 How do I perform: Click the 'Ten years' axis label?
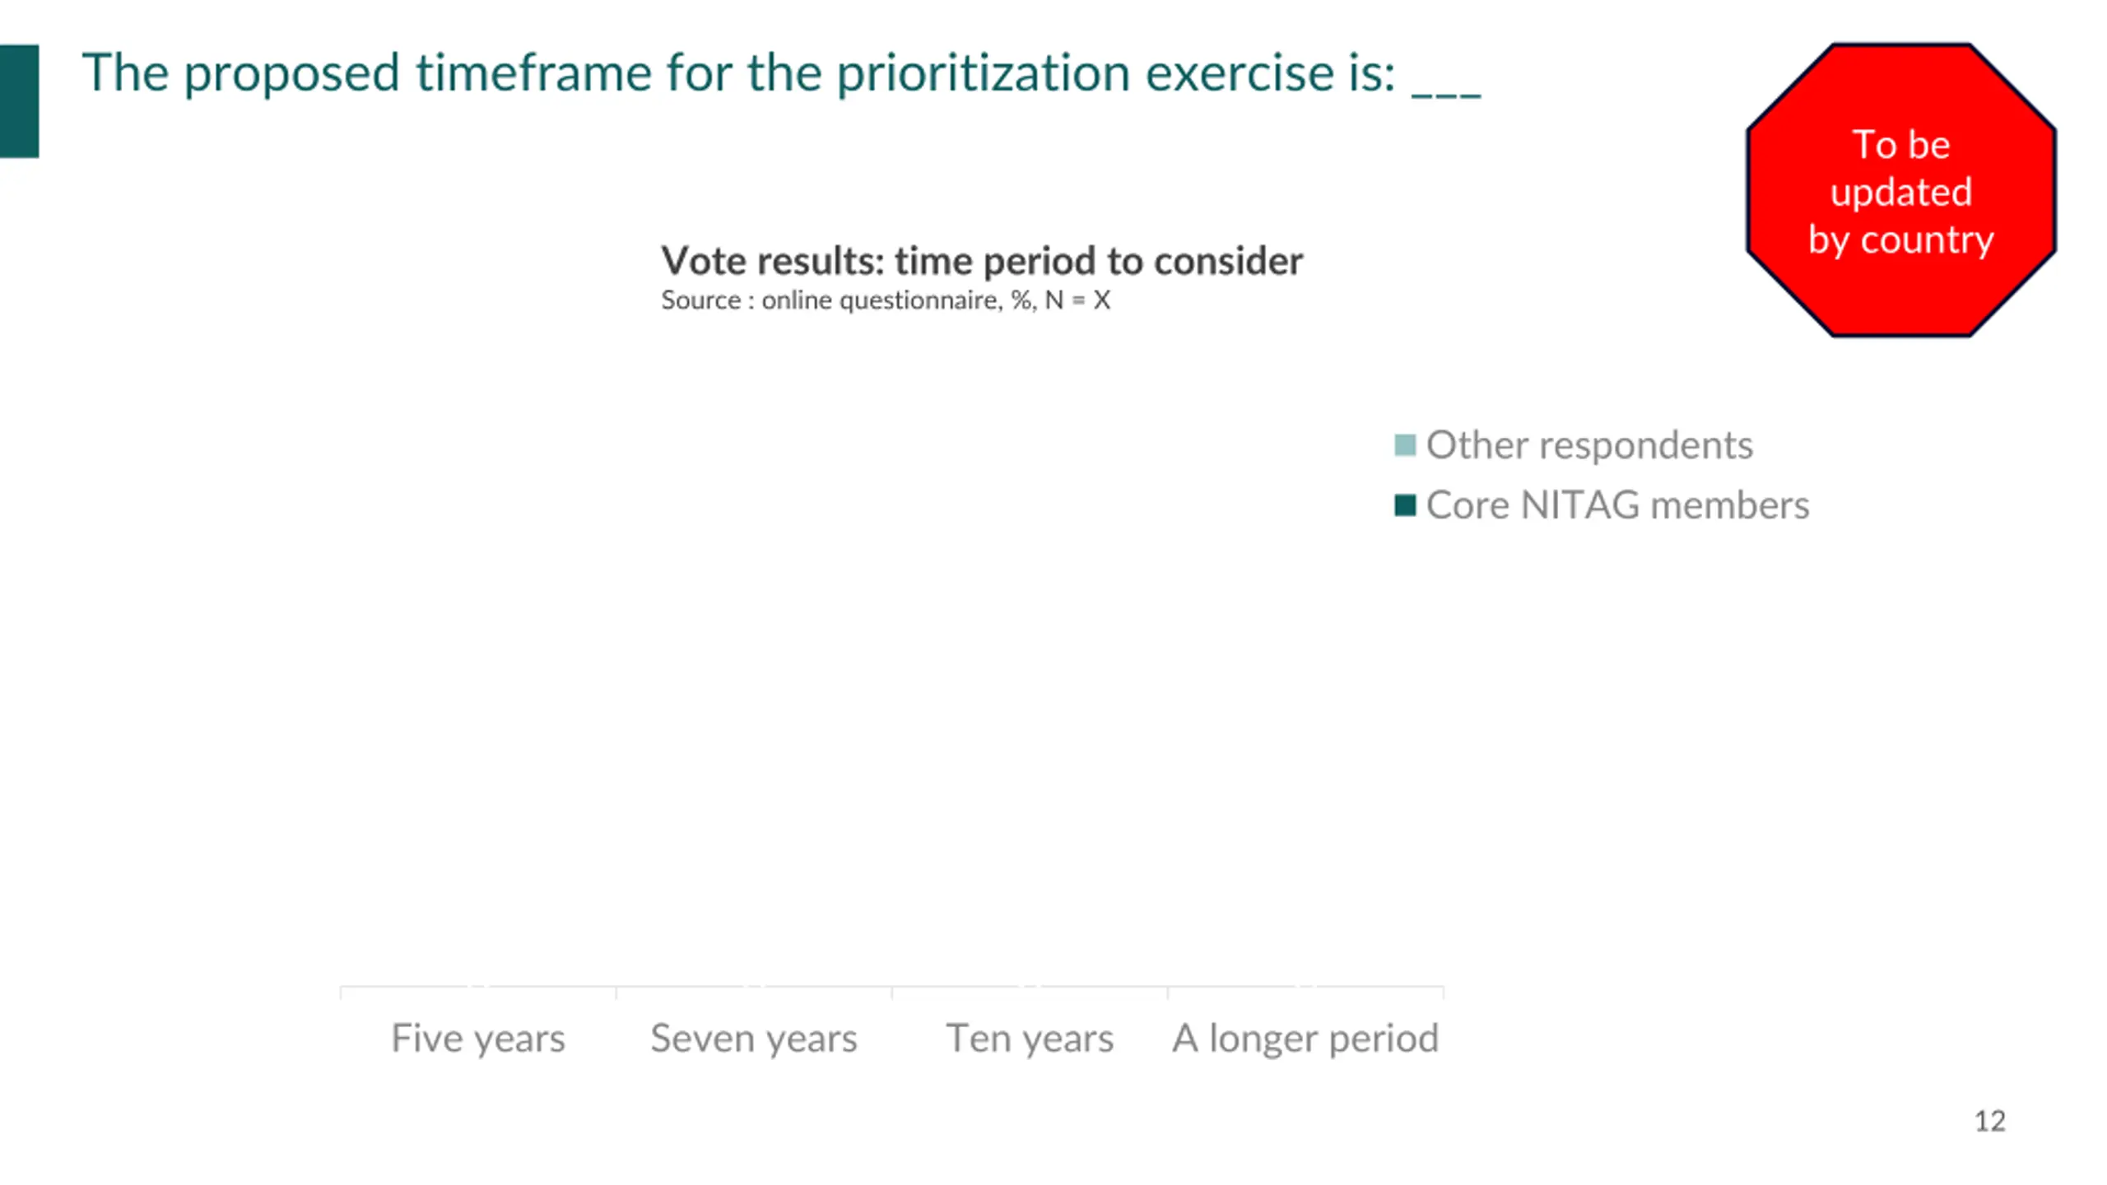1030,1039
